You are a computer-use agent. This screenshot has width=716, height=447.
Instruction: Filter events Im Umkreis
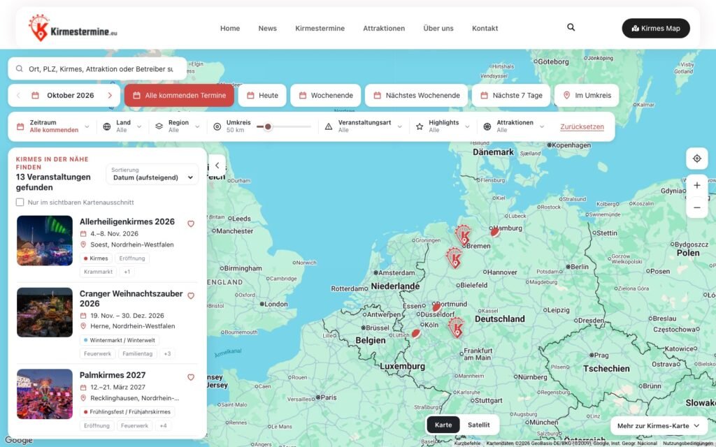(x=587, y=95)
